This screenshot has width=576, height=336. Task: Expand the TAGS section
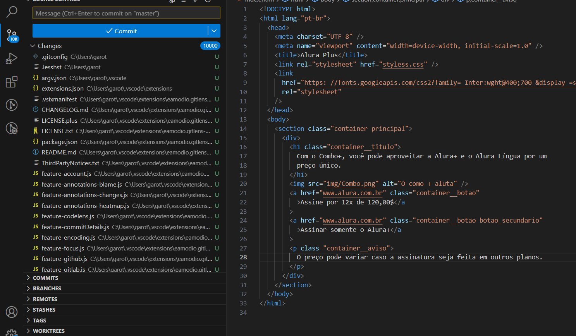(x=125, y=321)
